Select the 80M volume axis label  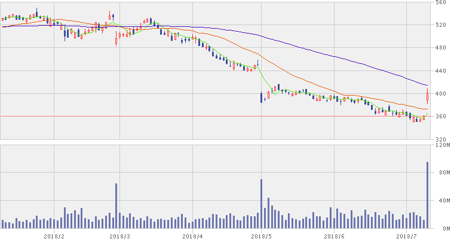pos(443,173)
